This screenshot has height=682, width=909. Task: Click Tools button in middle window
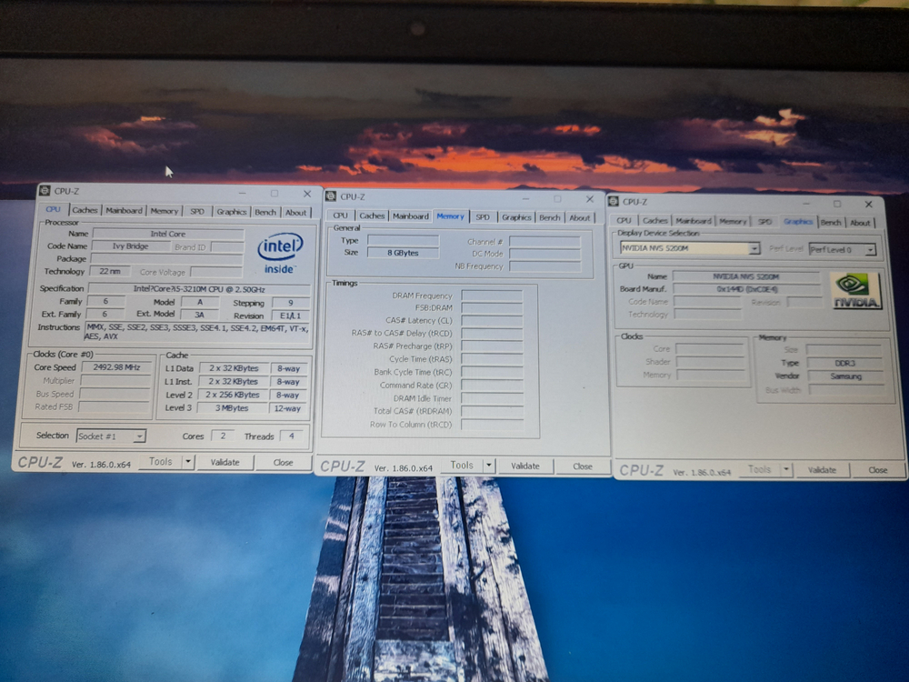(462, 465)
